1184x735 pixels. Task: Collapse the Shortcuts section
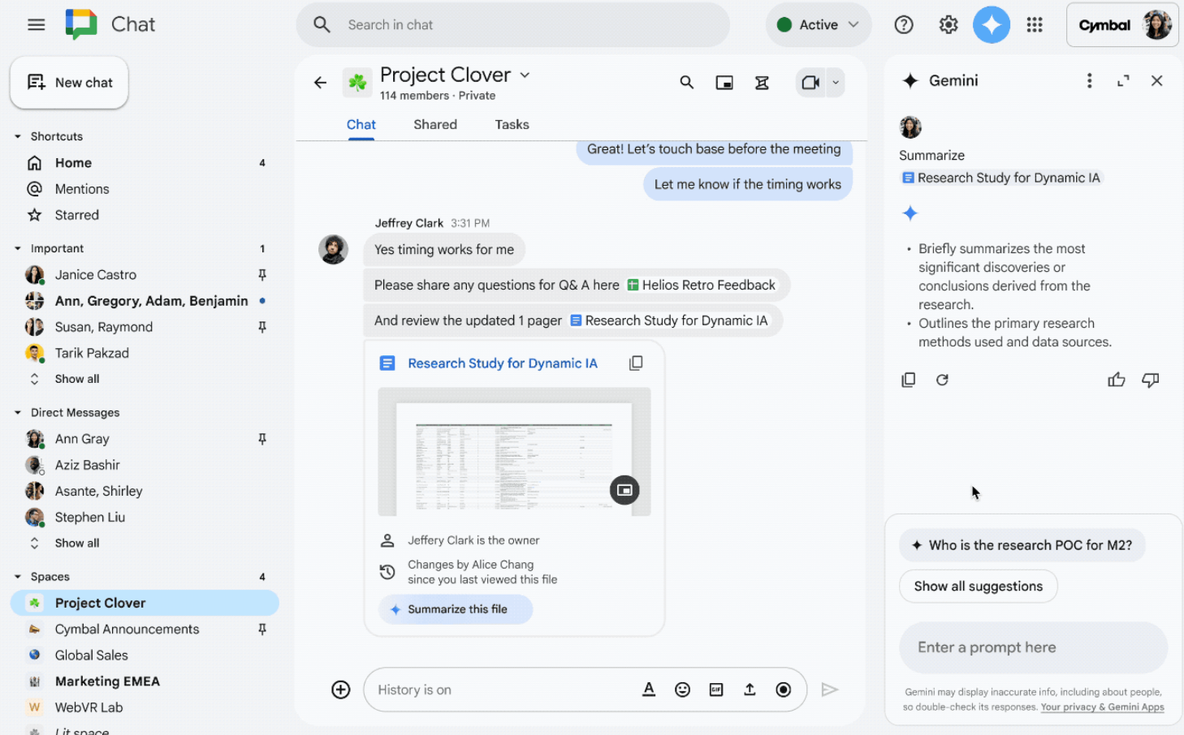click(x=18, y=136)
